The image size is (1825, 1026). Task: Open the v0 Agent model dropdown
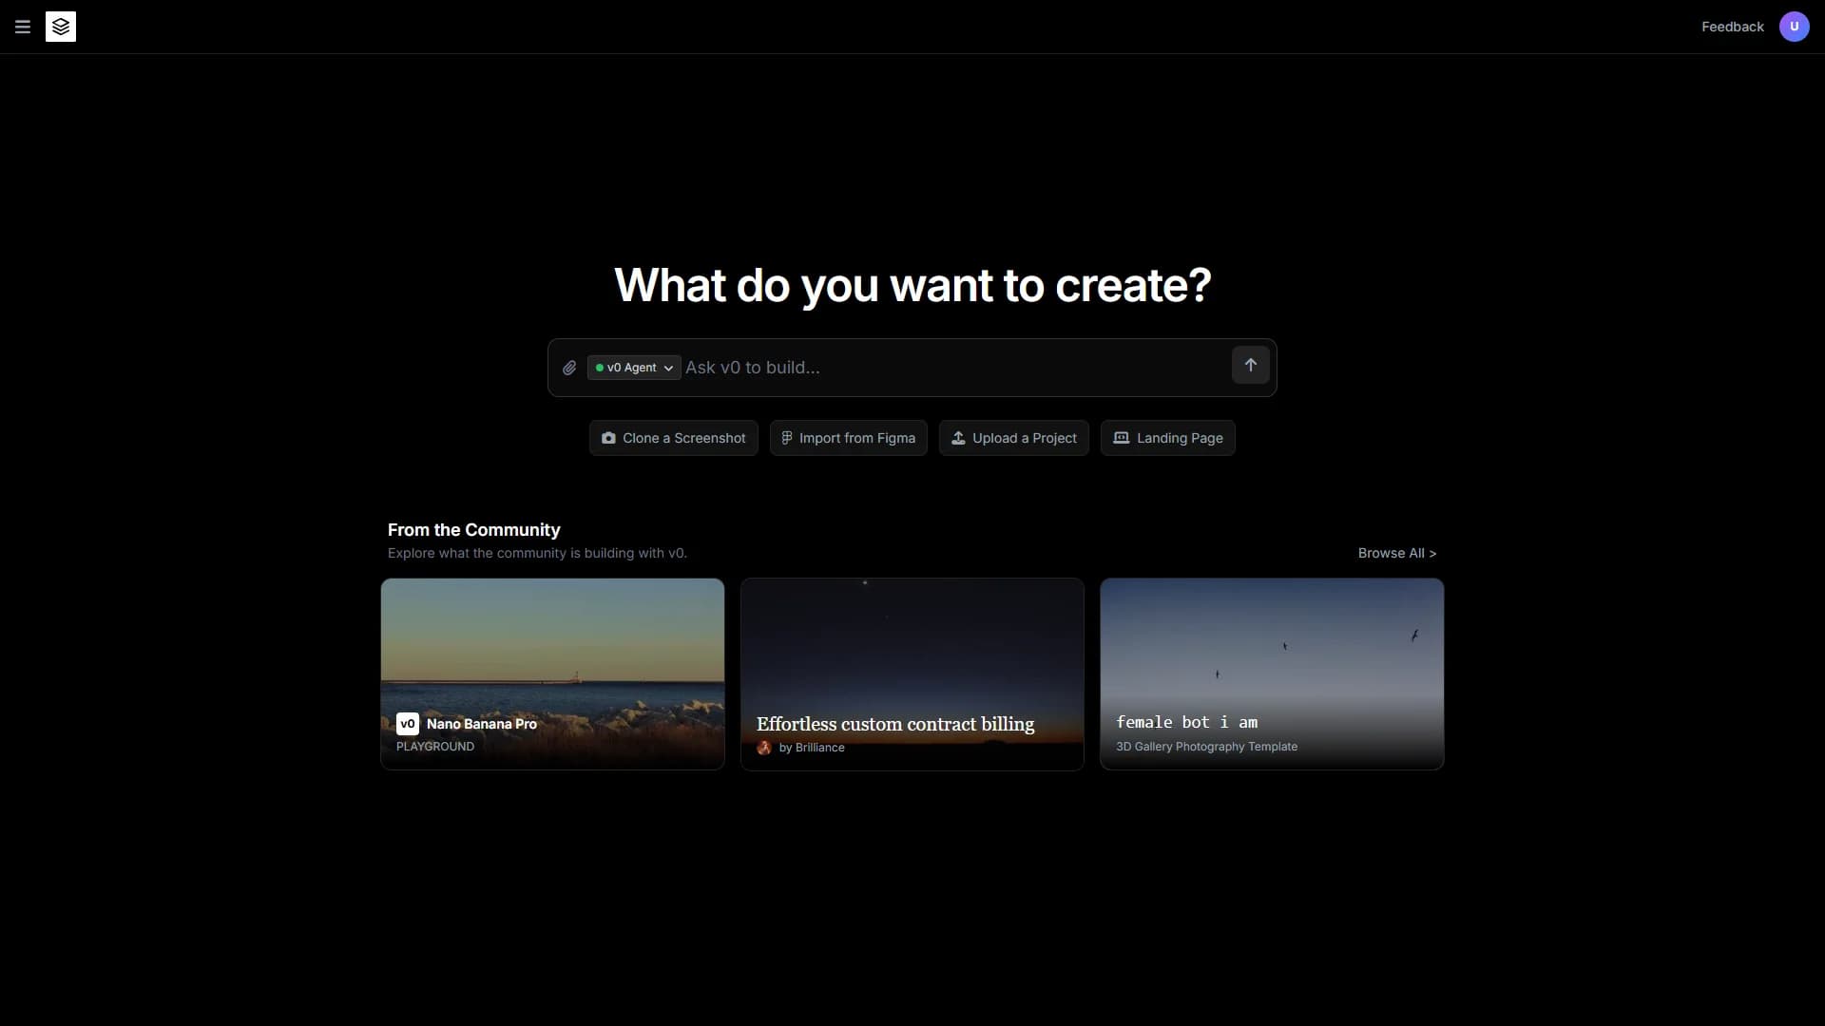632,368
